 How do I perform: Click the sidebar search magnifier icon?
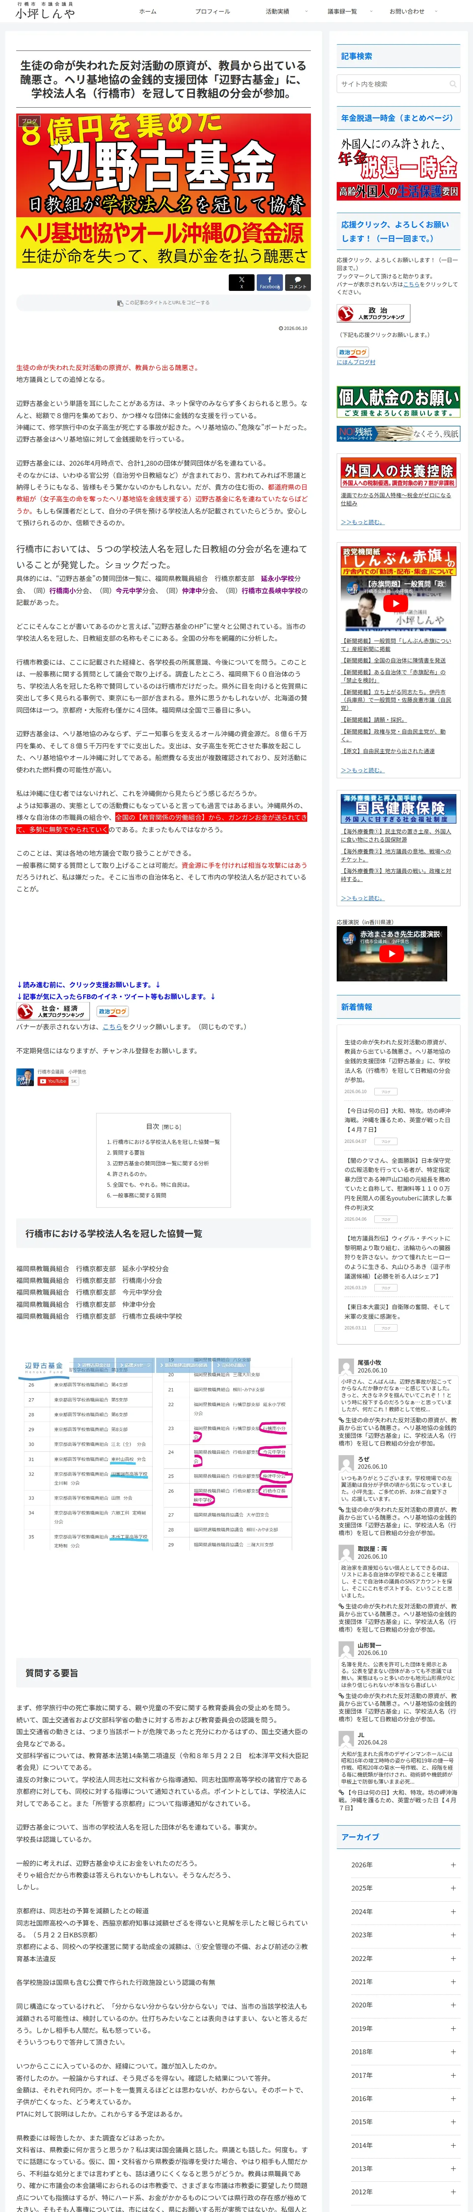[452, 84]
